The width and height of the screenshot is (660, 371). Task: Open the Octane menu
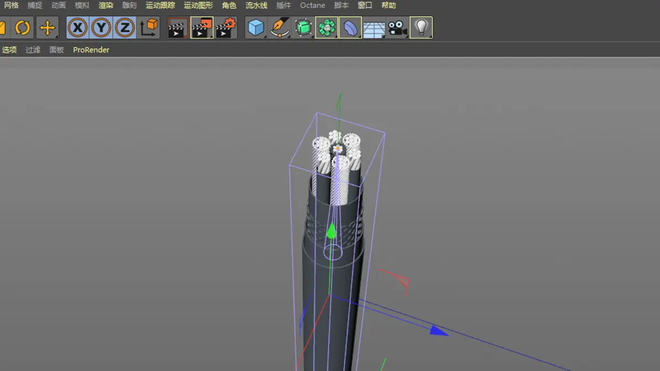pos(312,5)
